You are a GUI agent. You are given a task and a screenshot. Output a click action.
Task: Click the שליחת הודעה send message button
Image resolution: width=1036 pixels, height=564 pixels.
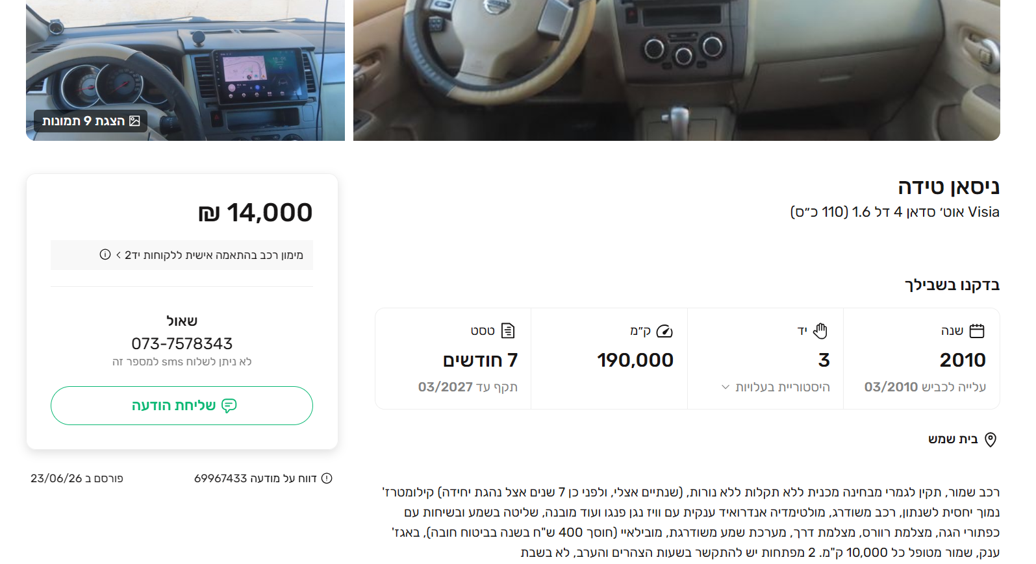[x=182, y=406]
